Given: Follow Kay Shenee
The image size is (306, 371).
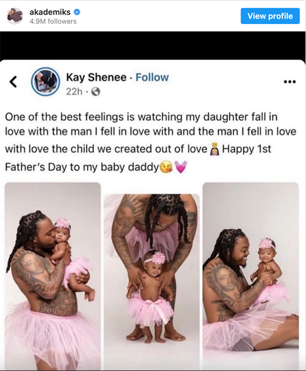Looking at the screenshot, I should click(x=152, y=77).
